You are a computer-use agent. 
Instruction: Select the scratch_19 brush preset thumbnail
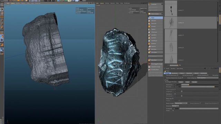point(171,35)
